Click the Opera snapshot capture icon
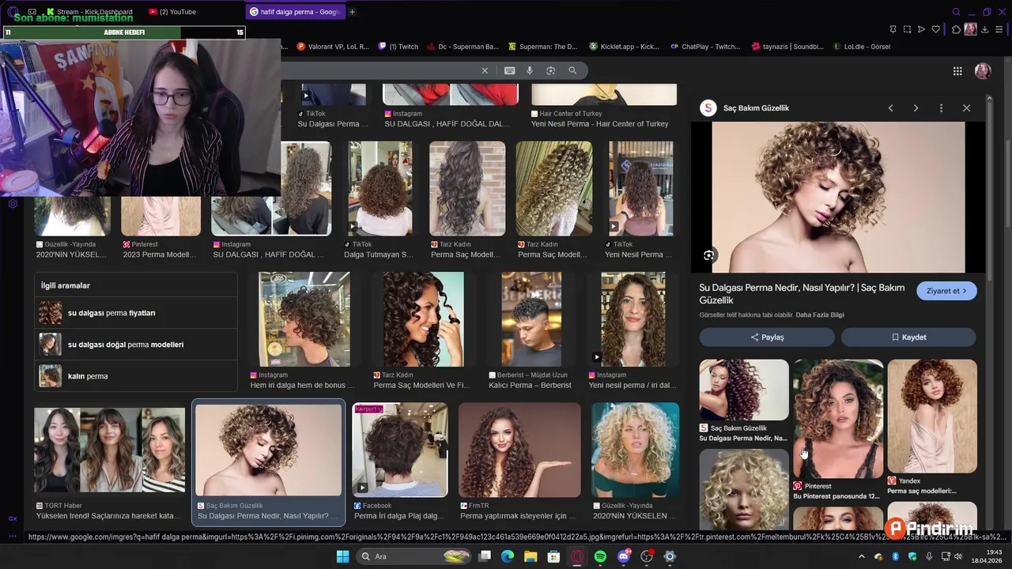This screenshot has width=1012, height=569. click(907, 29)
